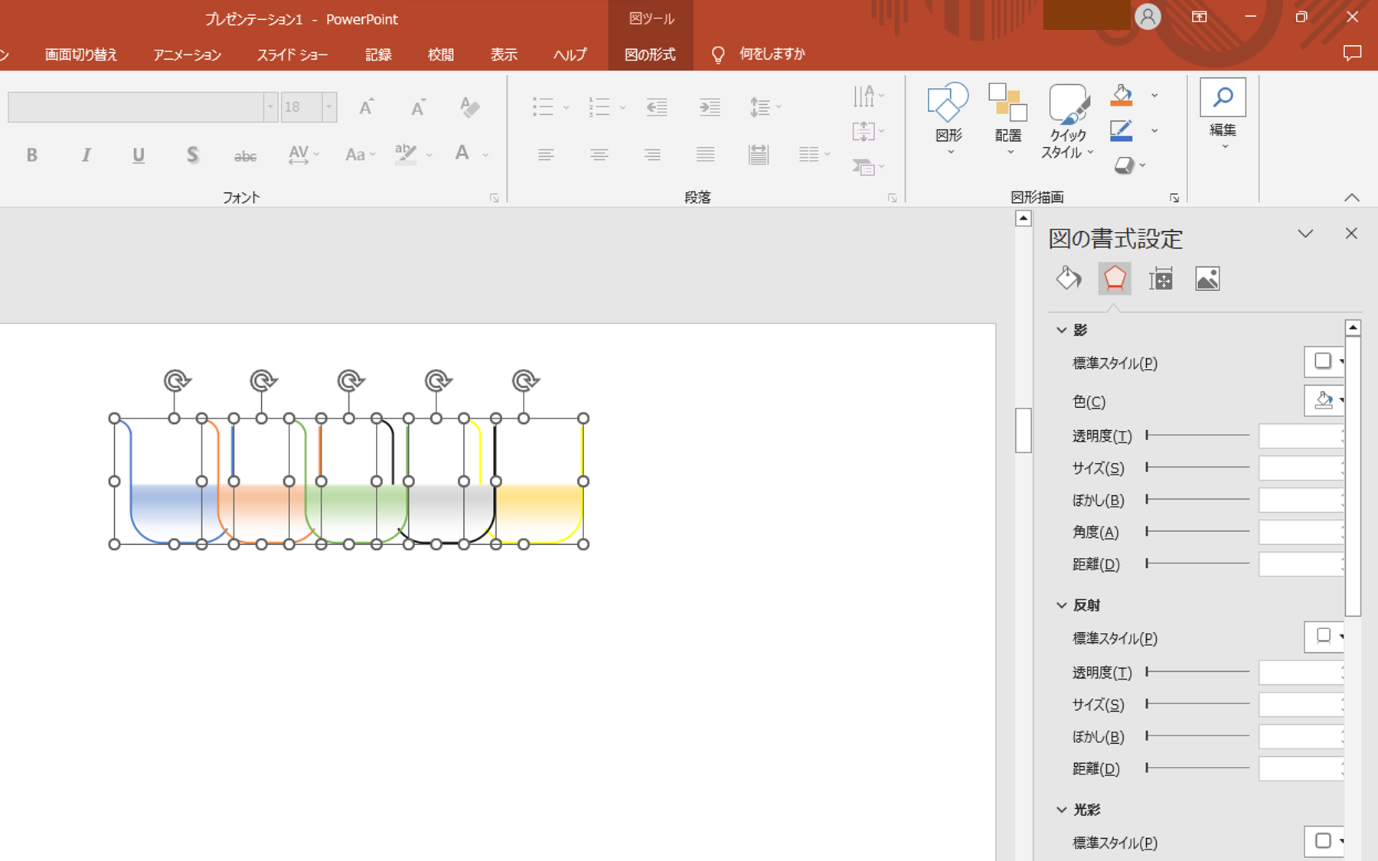Open glow 標準スタイル preset dropdown
The image size is (1378, 861).
point(1325,841)
